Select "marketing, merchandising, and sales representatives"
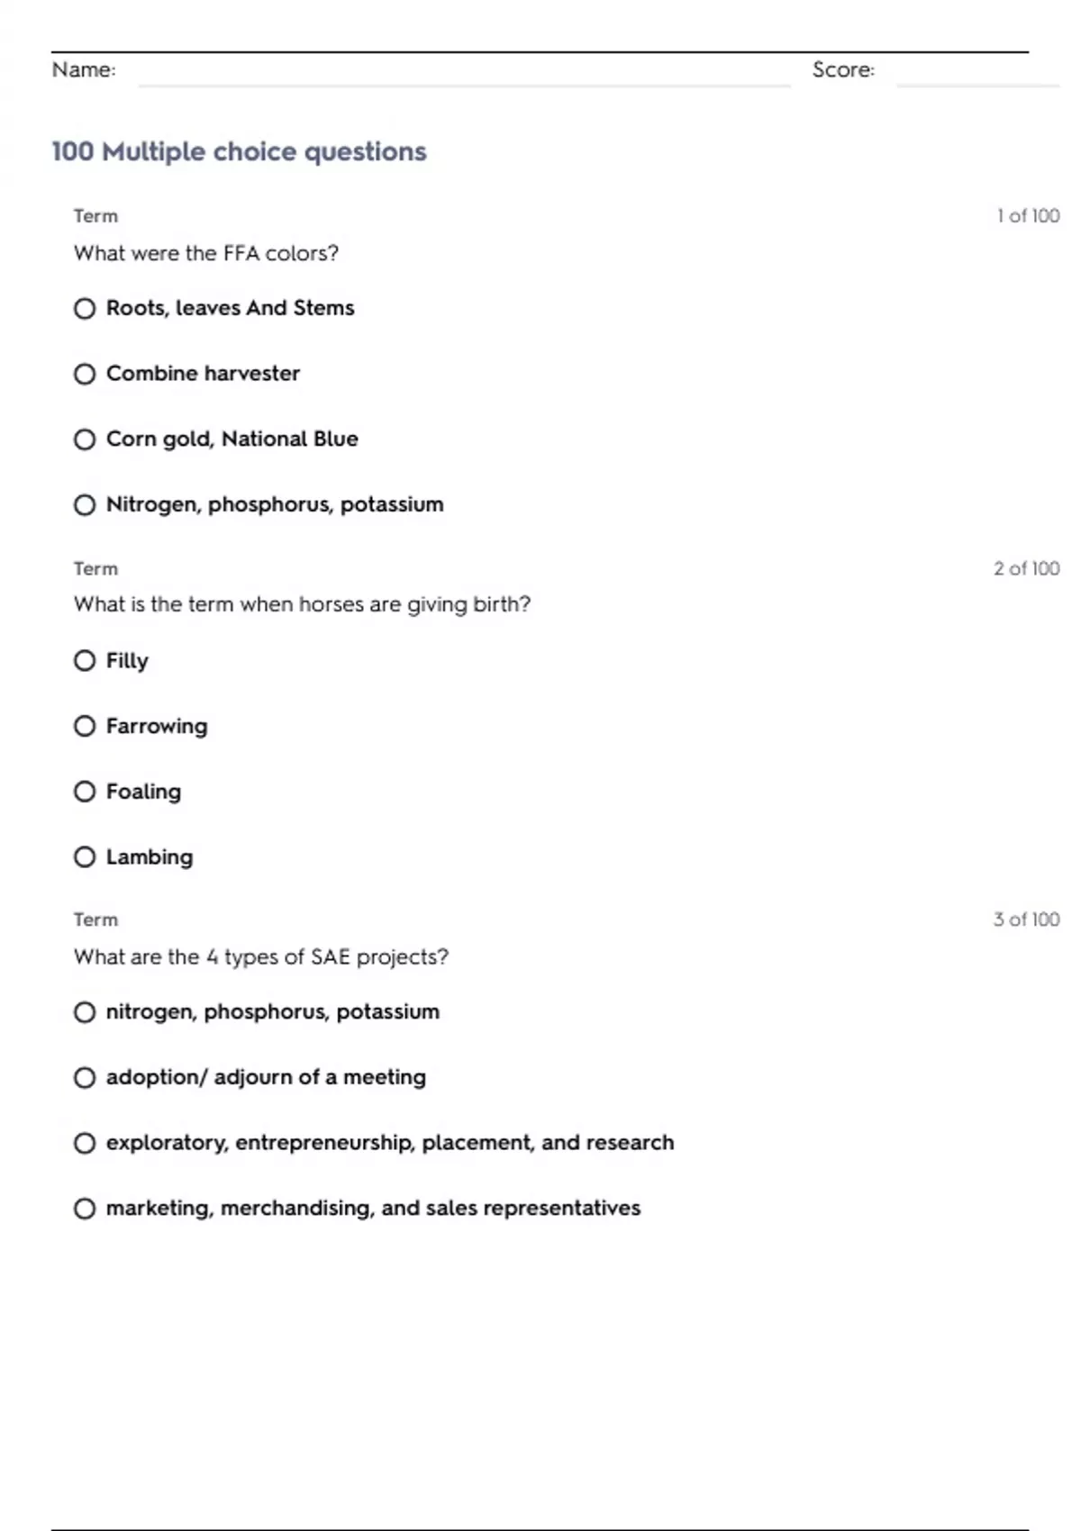 pyautogui.click(x=85, y=1209)
